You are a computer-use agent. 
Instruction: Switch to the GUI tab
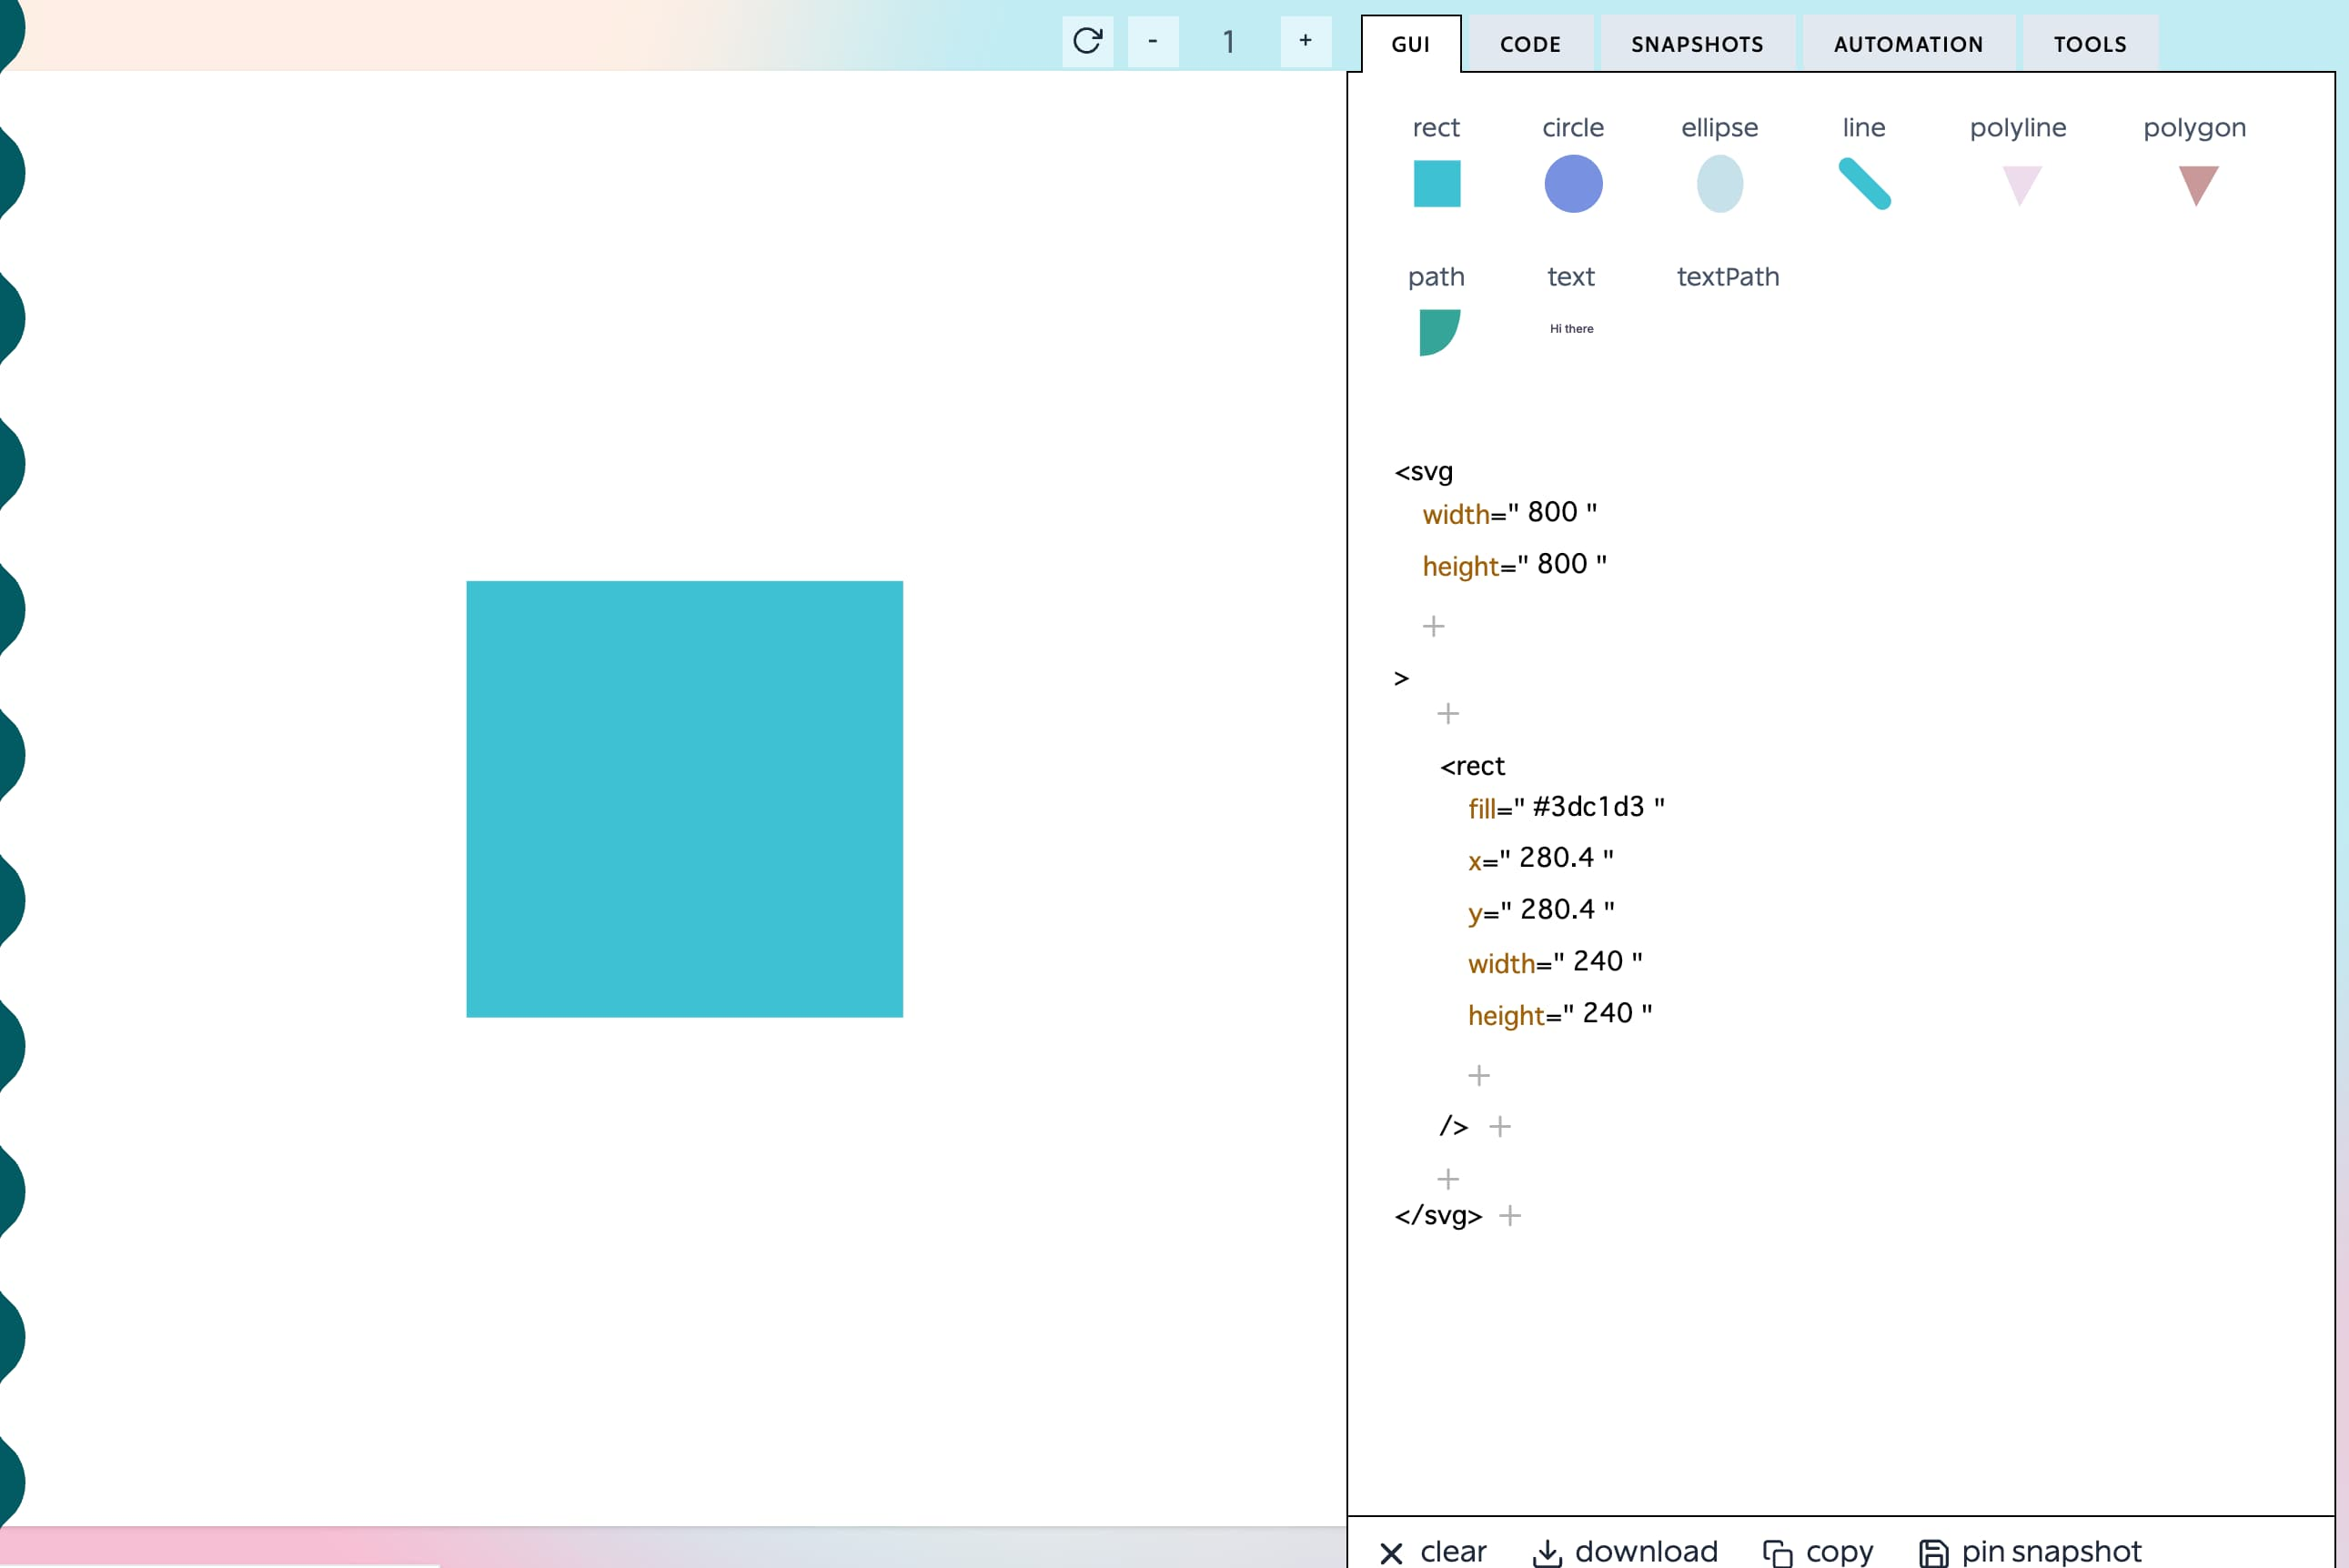[1411, 44]
